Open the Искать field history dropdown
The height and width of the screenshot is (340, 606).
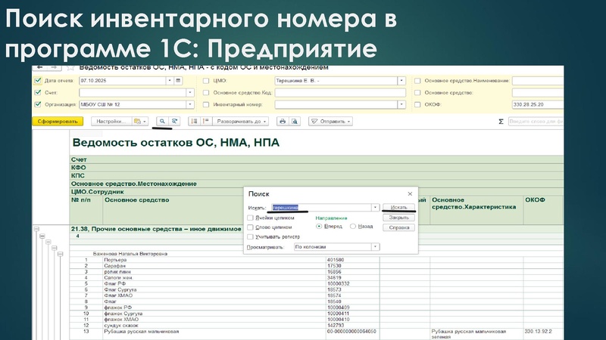pyautogui.click(x=375, y=207)
